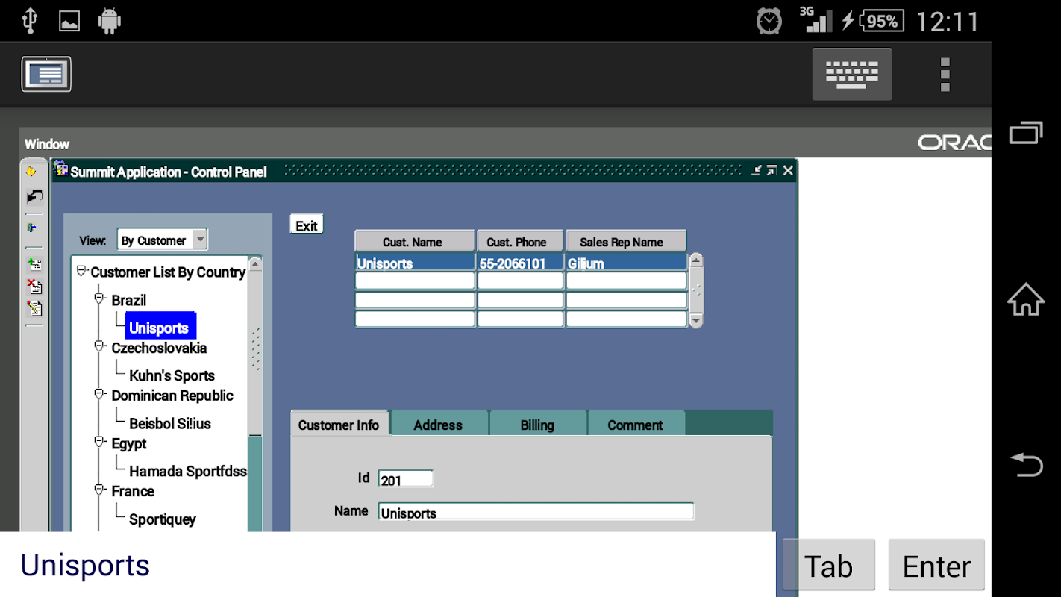Click the Name input field
The image size is (1061, 597).
point(536,511)
